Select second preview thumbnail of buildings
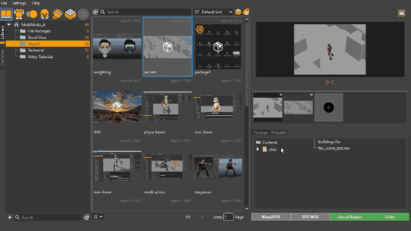The height and width of the screenshot is (231, 411). [298, 107]
